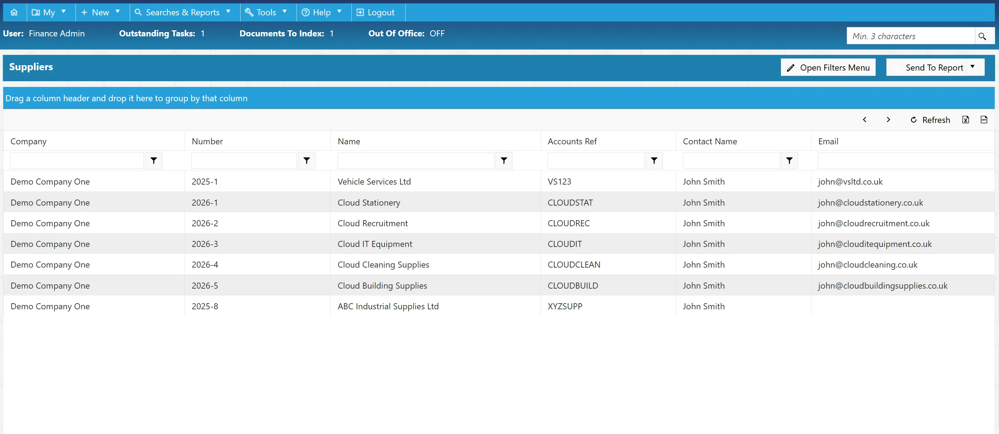Click the Name filter text box
This screenshot has height=434, width=999.
pos(416,161)
